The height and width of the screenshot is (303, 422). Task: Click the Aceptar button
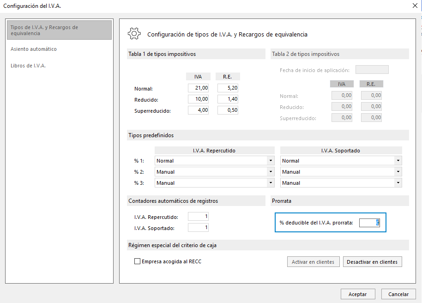(358, 294)
